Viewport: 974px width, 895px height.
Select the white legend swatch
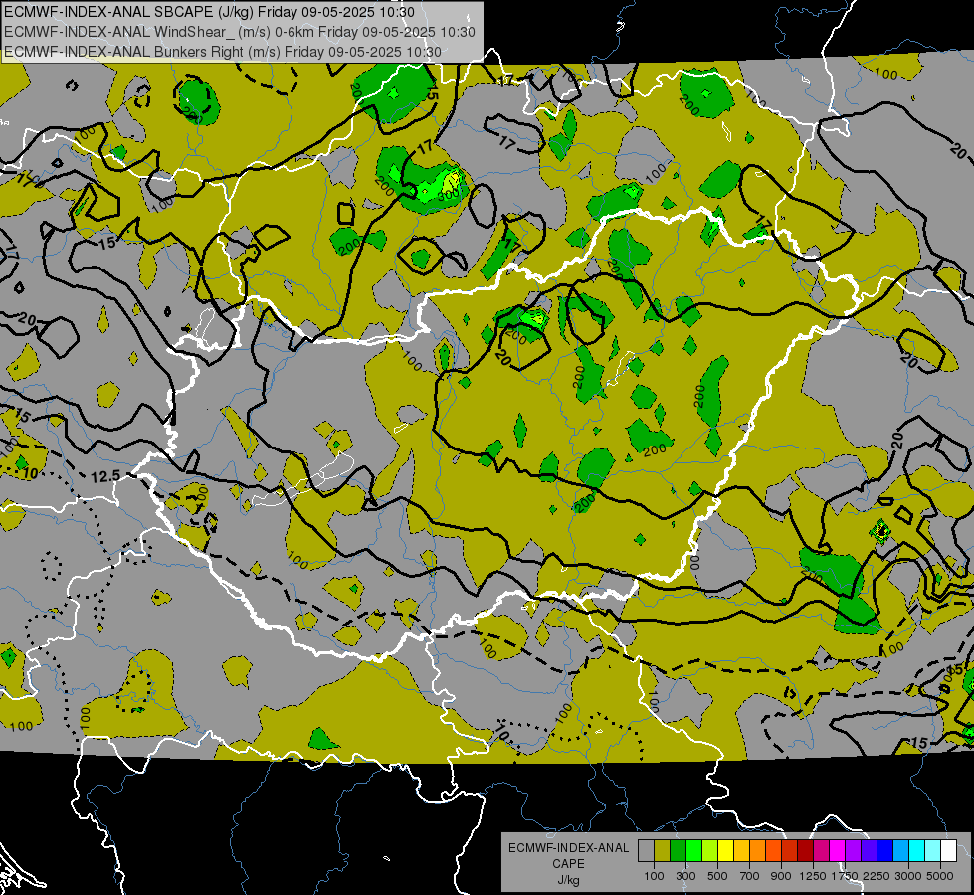tap(949, 851)
